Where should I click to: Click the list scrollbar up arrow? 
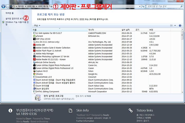(182, 29)
